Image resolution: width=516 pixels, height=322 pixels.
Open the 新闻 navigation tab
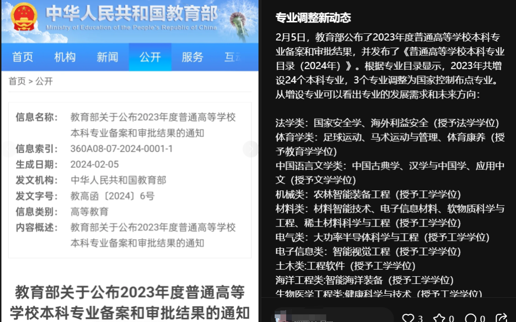tap(107, 57)
